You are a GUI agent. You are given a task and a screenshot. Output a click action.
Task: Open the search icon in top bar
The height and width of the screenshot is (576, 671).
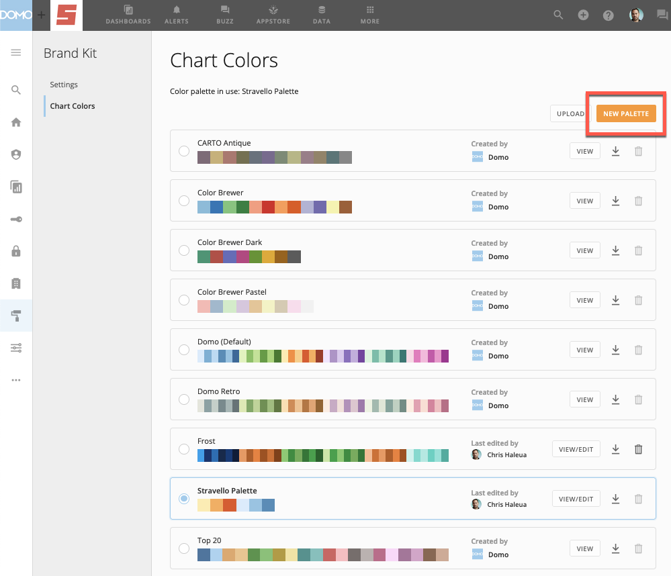tap(558, 15)
